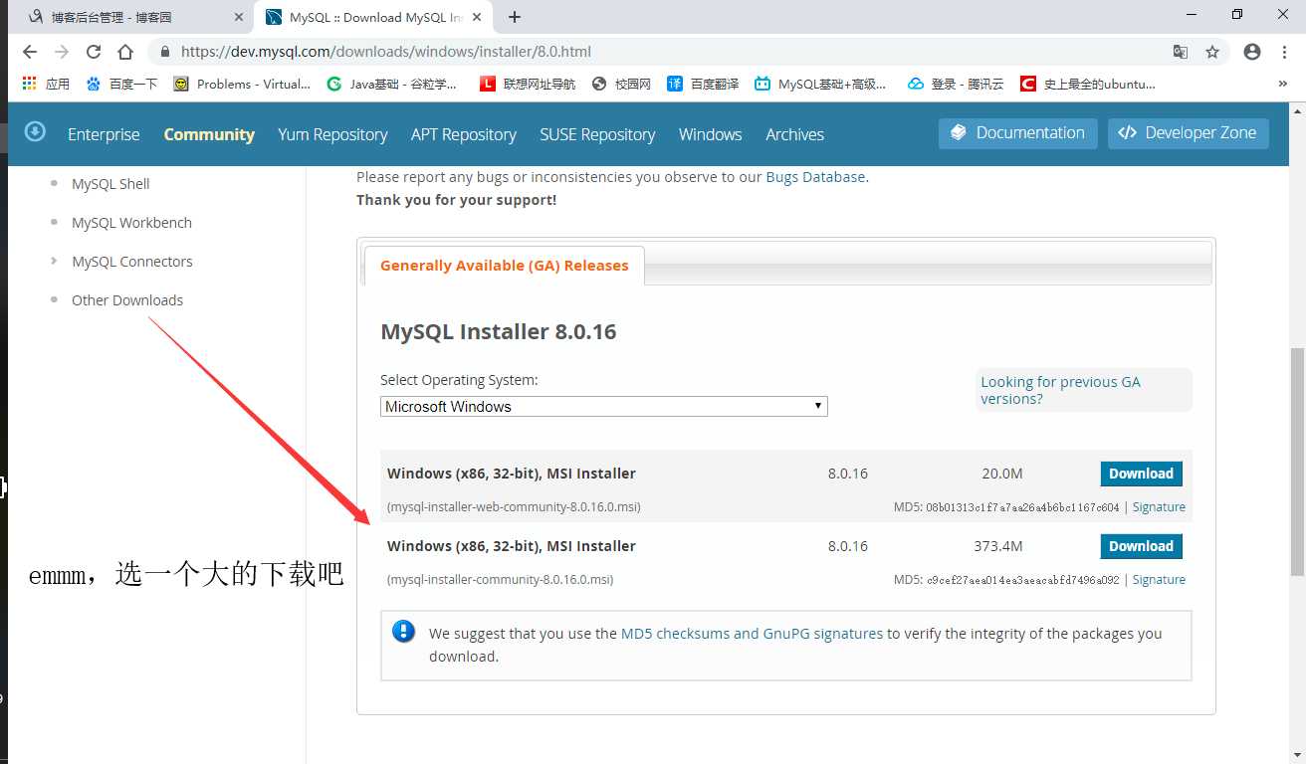Reload the page with refresh icon
Screen dimensions: 1306x764
pos(94,52)
